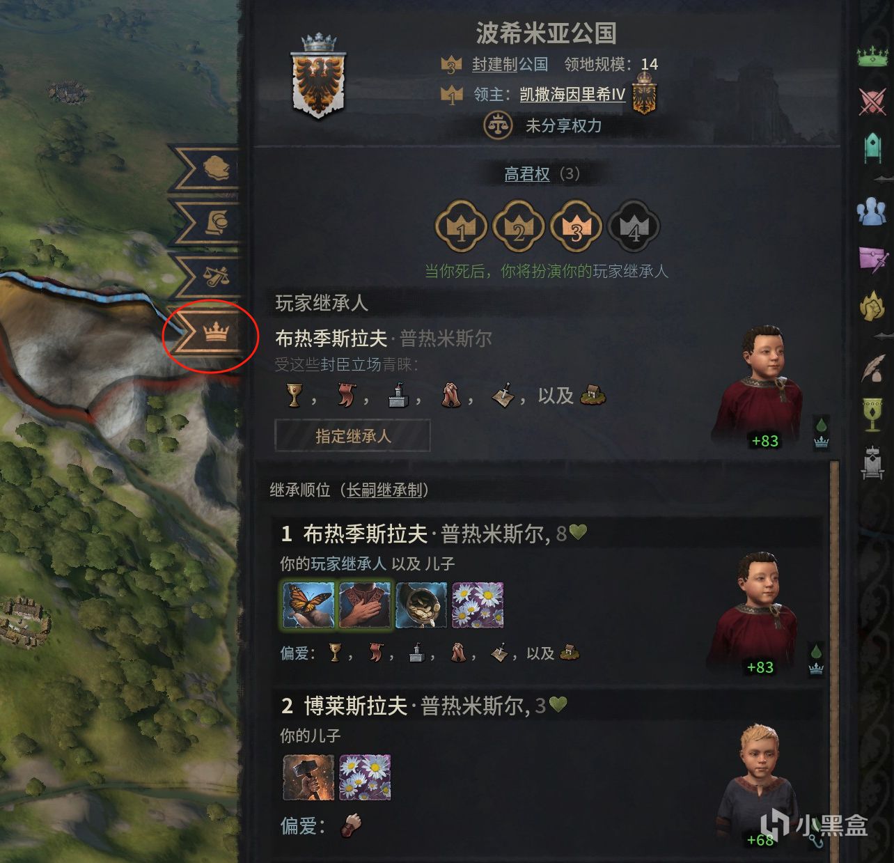Click the hammer trait icon of second heir

coord(308,777)
